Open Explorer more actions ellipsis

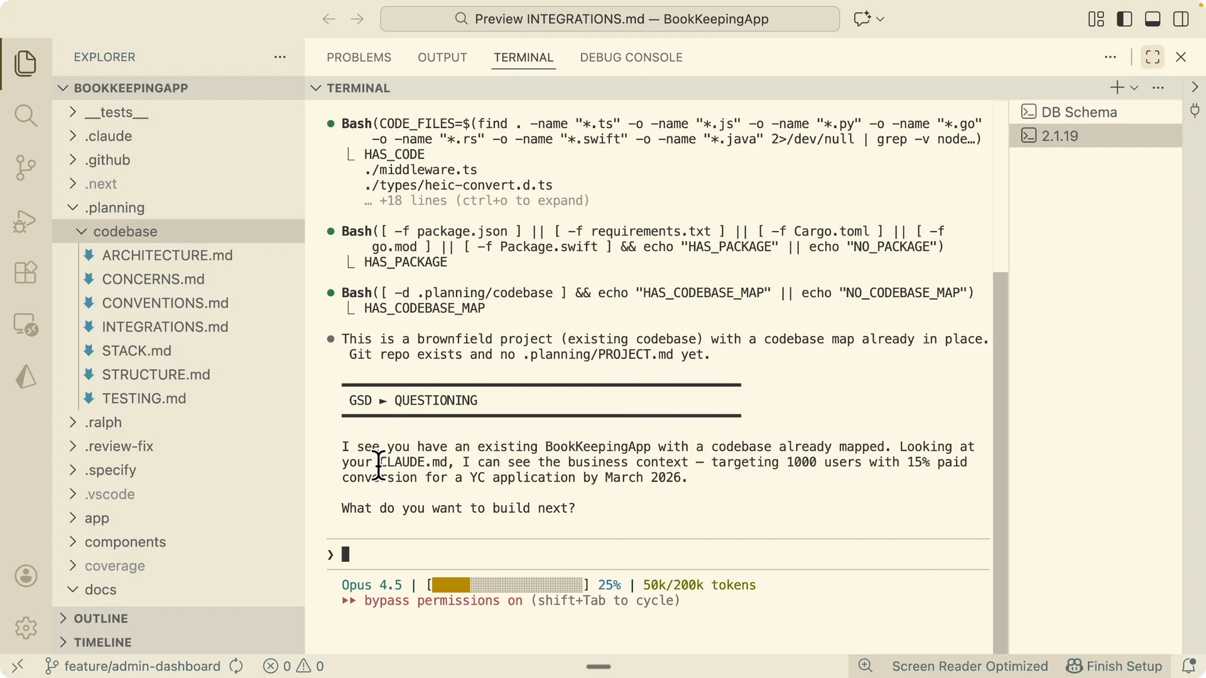280,57
